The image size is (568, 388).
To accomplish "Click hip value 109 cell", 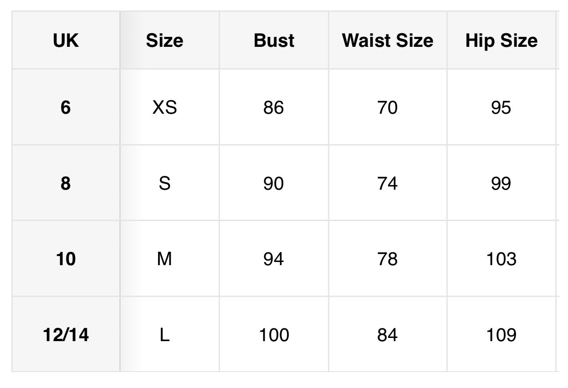I will pyautogui.click(x=501, y=335).
